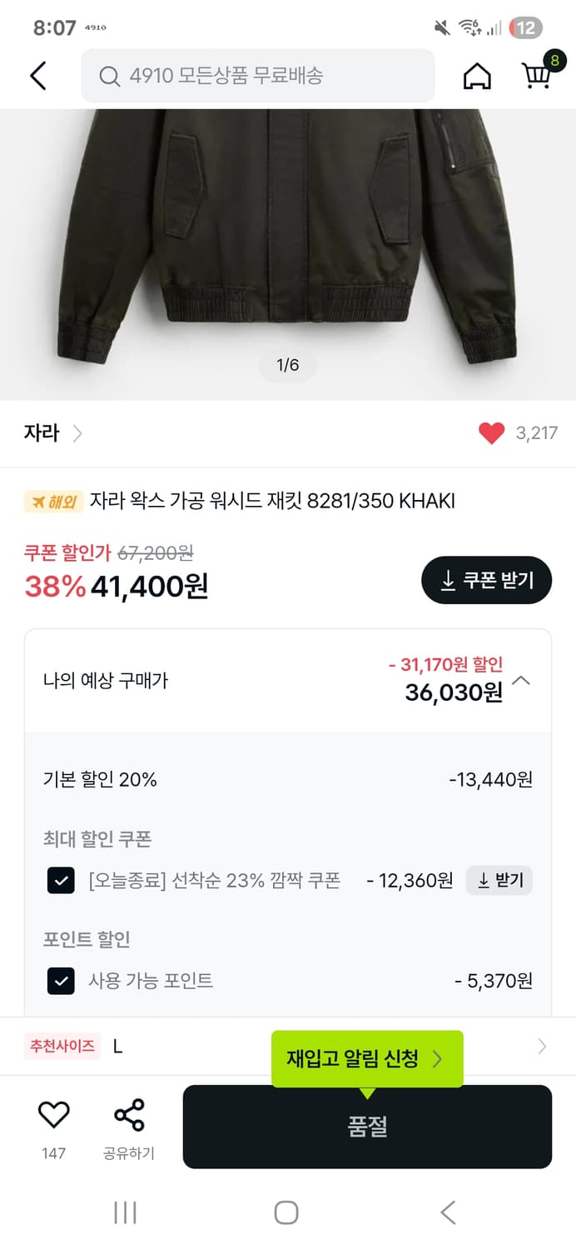Open the recent apps button in navigation bar
Image resolution: width=576 pixels, height=1250 pixels.
click(x=124, y=1212)
